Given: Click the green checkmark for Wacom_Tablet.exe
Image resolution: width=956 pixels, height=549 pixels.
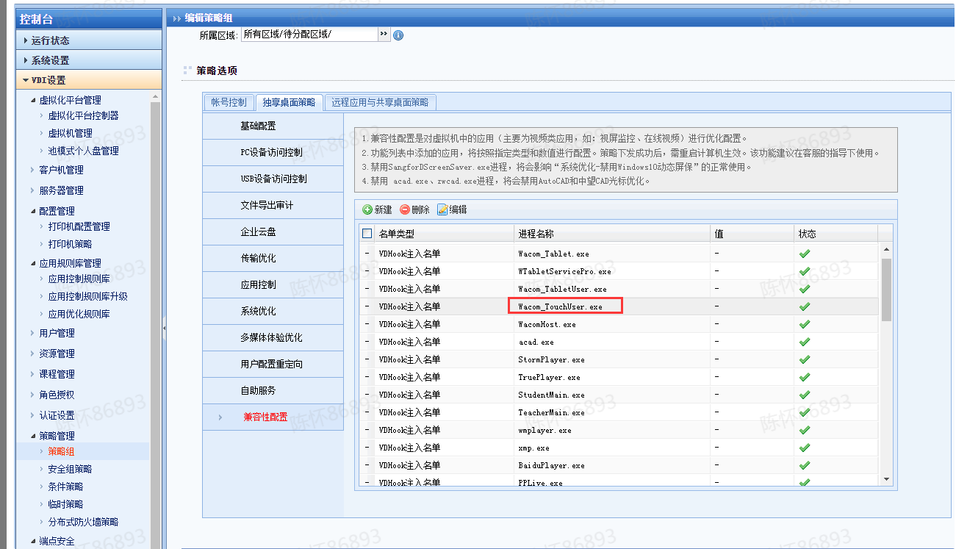Looking at the screenshot, I should [805, 254].
